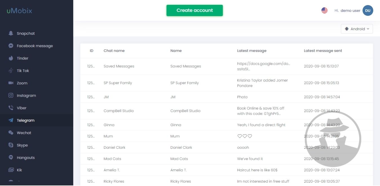The height and width of the screenshot is (186, 380).
Task: Click the Viber phone icon
Action: coord(11,108)
